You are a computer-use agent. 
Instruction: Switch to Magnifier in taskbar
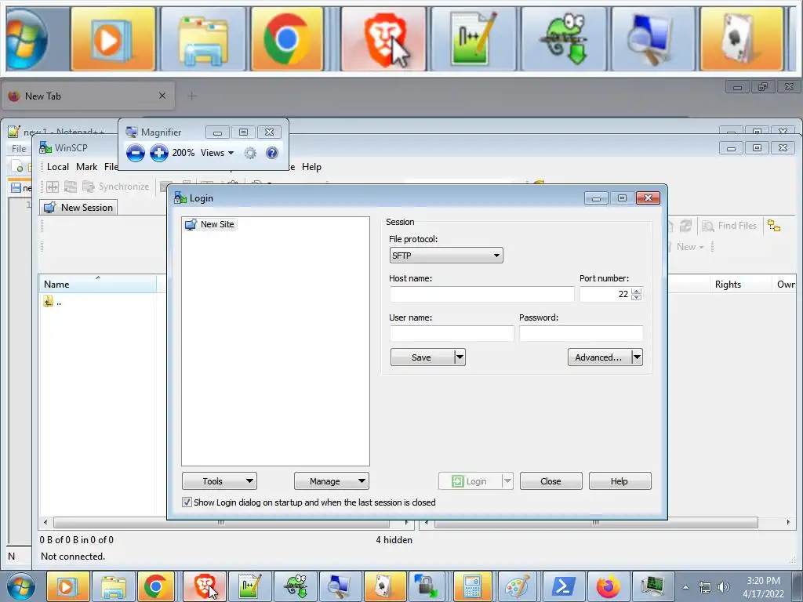click(x=340, y=586)
